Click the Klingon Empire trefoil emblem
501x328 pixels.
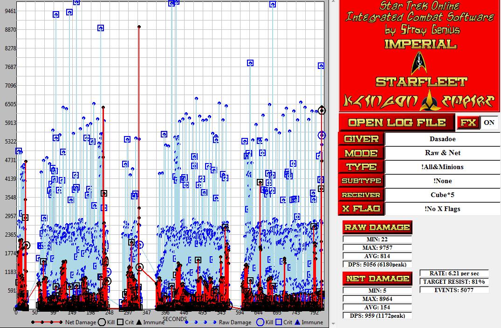pos(430,100)
